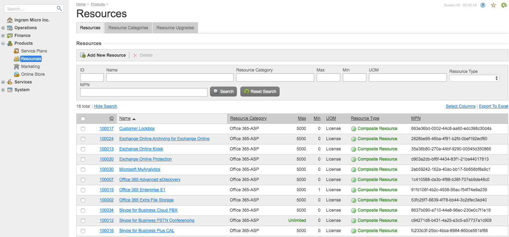
Task: Expand the Operations tree node
Action: tap(3, 28)
